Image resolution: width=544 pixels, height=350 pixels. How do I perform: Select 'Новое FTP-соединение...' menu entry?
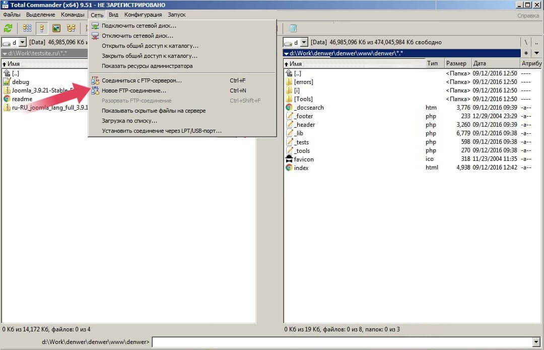(134, 91)
